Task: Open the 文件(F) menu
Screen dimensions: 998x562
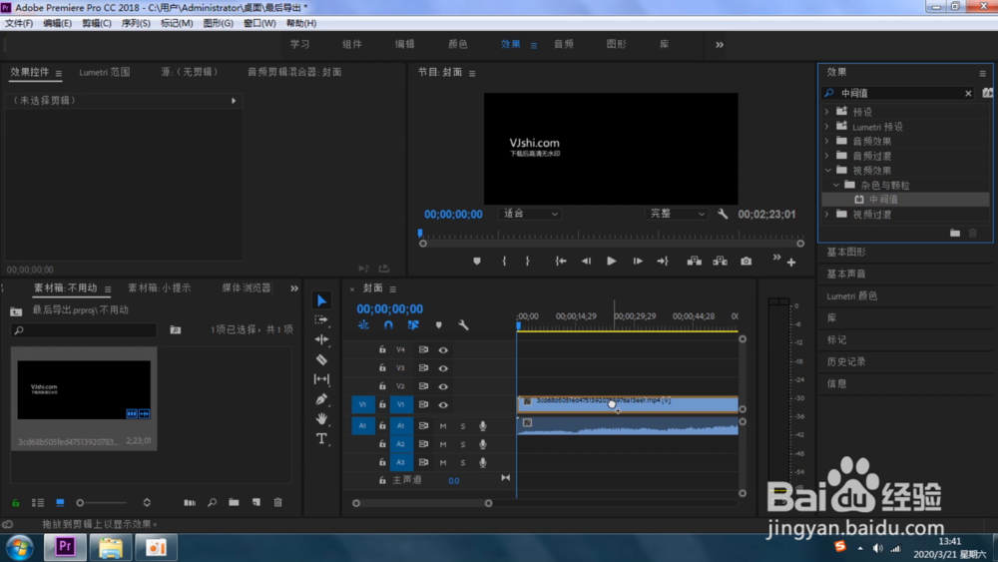Action: pyautogui.click(x=19, y=23)
